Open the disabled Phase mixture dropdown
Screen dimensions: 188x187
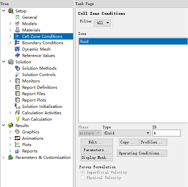(90, 133)
